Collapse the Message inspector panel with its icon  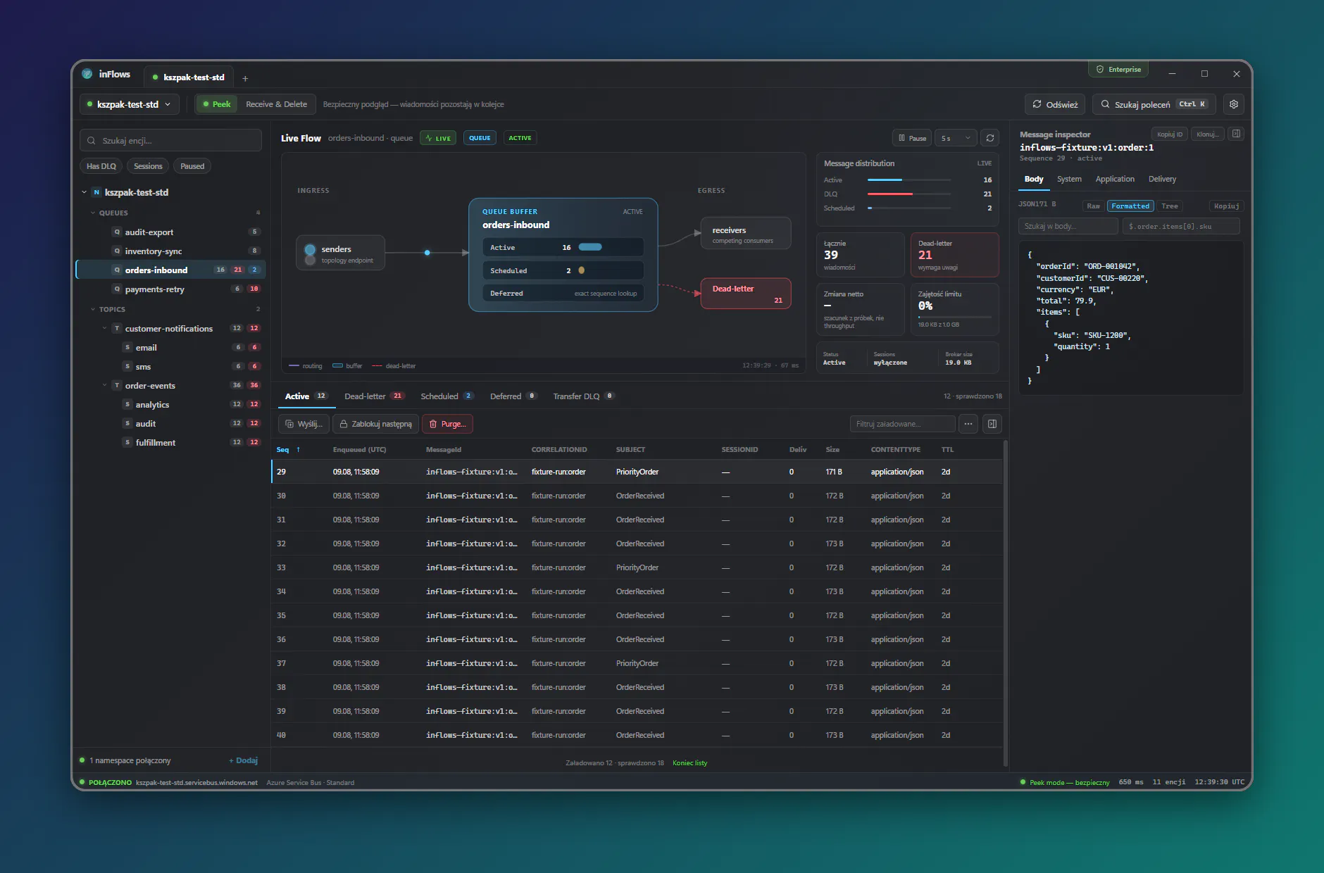[x=1235, y=134]
